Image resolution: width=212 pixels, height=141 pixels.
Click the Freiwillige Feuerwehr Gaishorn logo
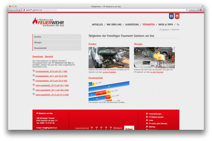point(48,22)
